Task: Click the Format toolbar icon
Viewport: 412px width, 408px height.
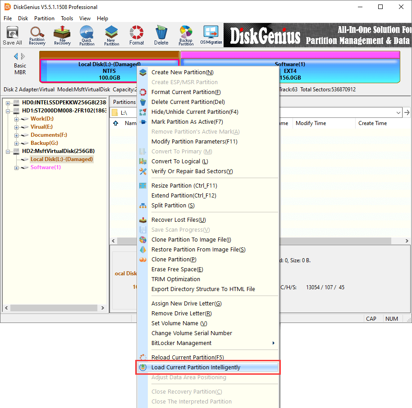Action: click(x=137, y=36)
